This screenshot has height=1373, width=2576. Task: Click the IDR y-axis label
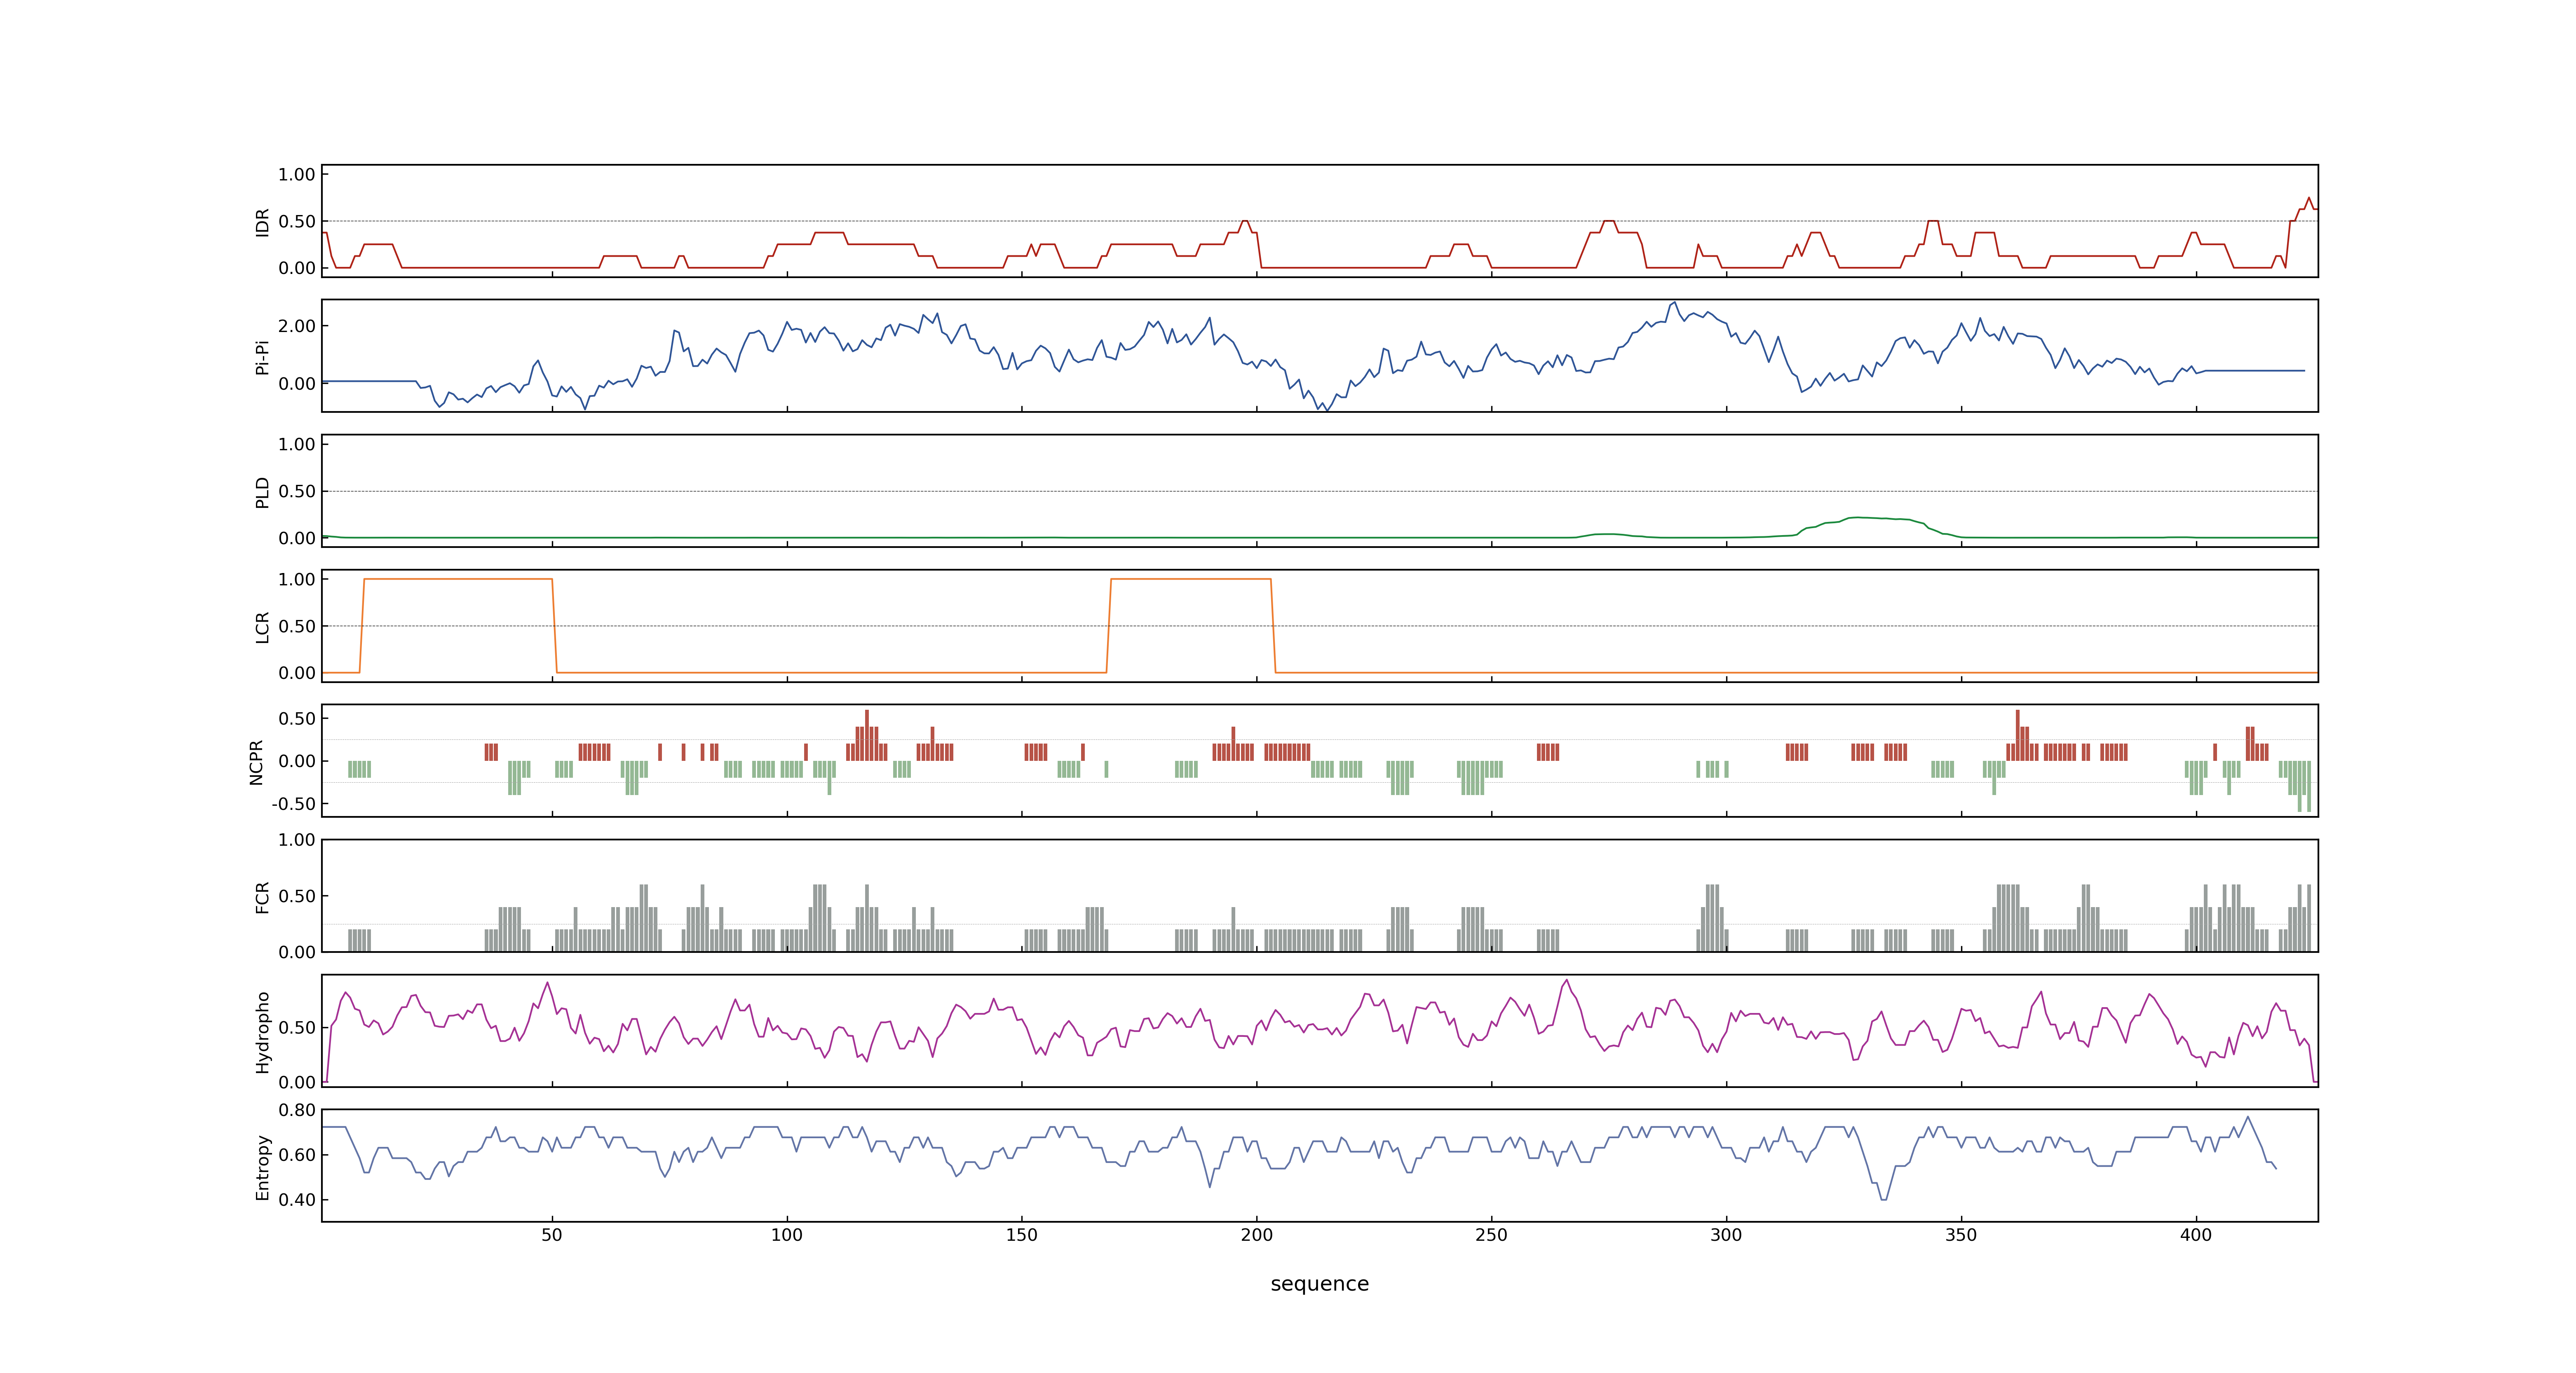pos(262,222)
